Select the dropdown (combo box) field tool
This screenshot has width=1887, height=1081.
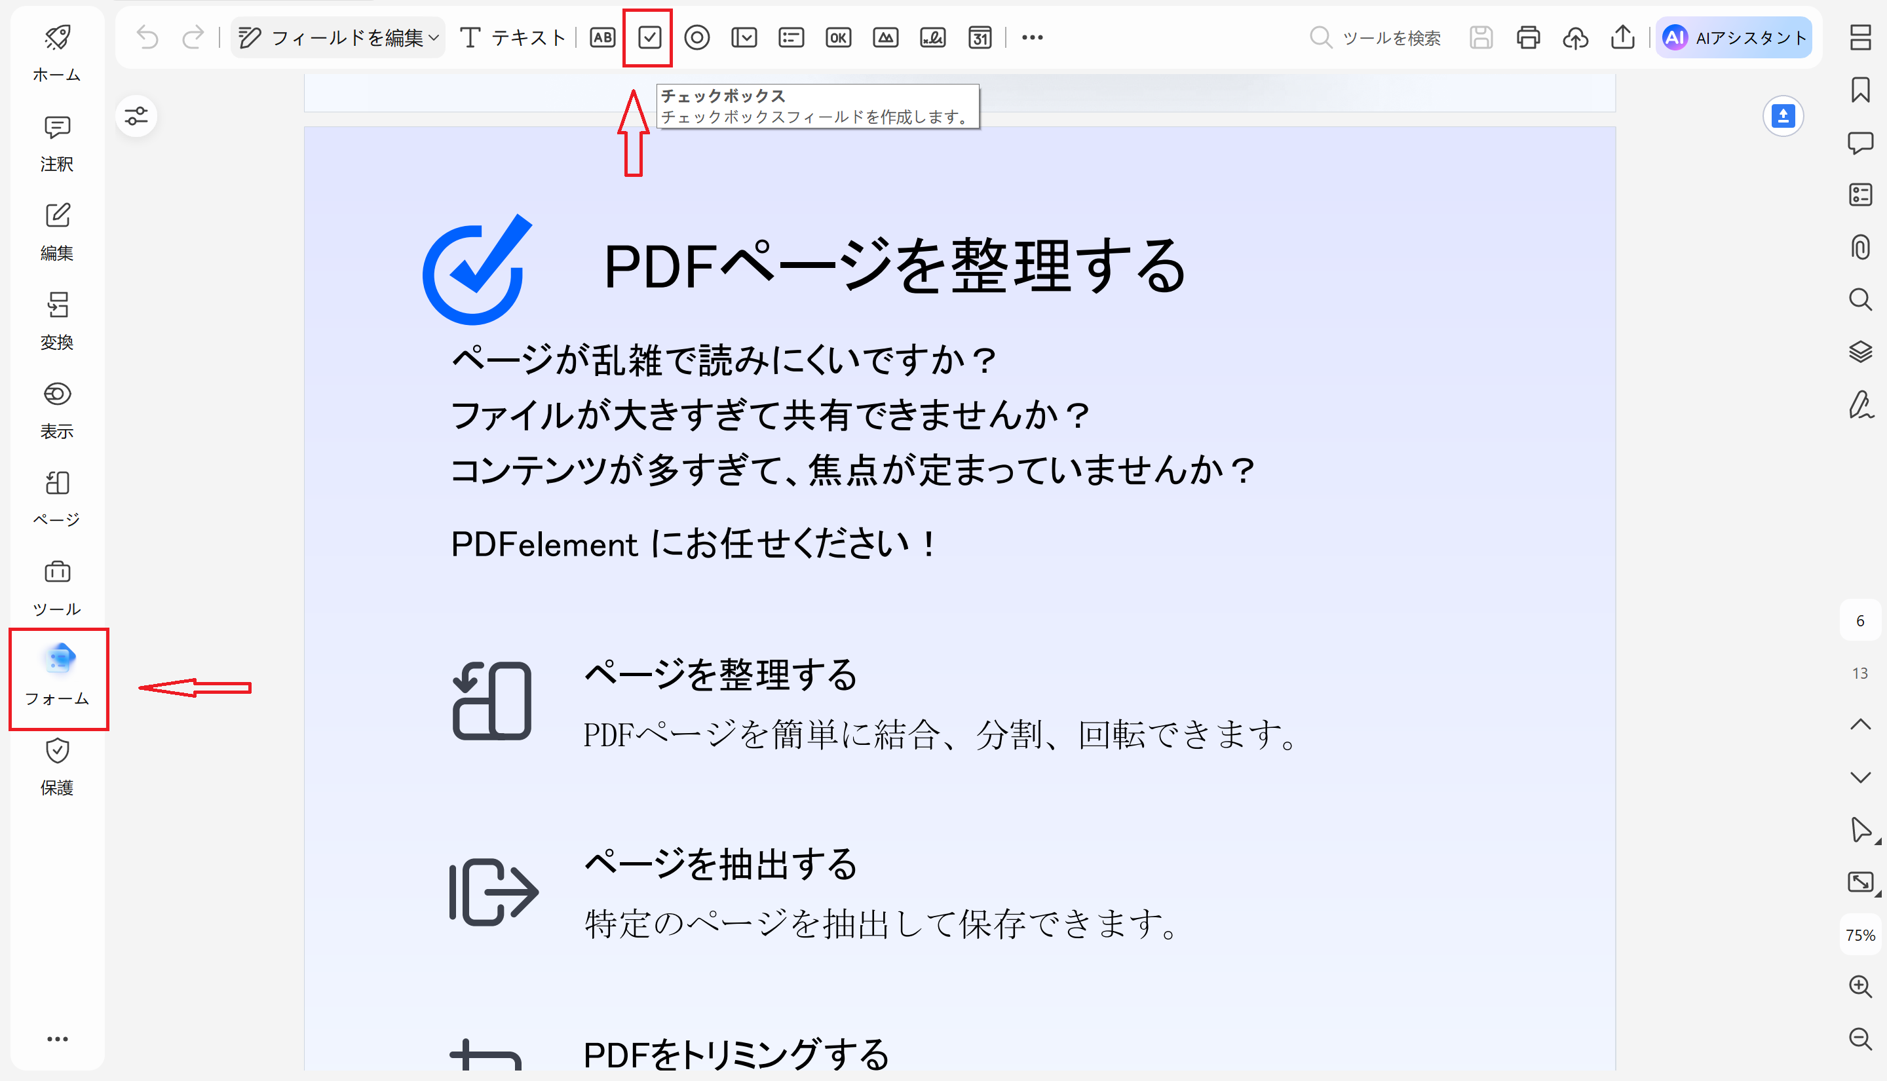tap(744, 37)
